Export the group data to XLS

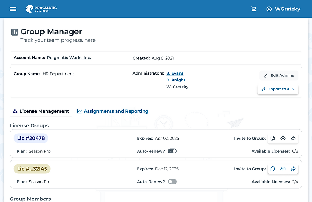(x=278, y=89)
